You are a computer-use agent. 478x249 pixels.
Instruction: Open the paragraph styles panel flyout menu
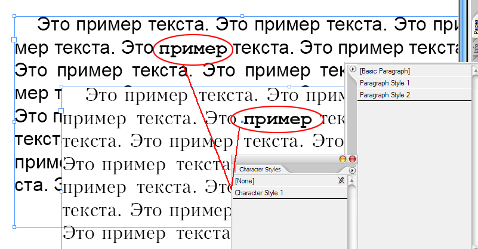tap(353, 69)
